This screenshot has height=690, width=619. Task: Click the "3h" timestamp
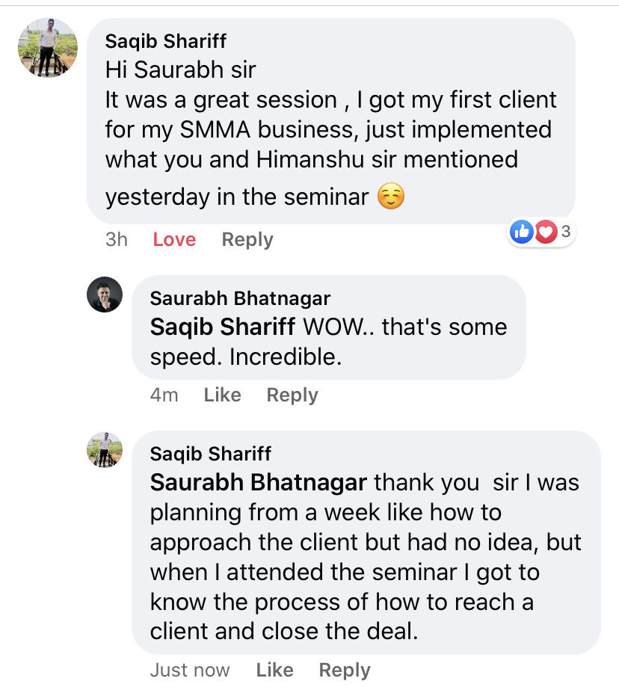[116, 240]
